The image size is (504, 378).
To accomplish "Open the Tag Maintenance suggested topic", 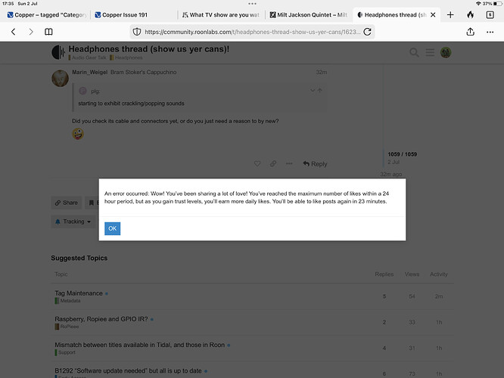I will 79,293.
